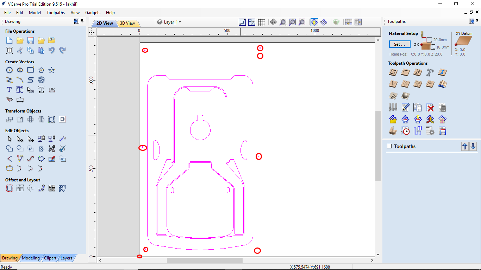
Task: Select the Draw Rectangle tool
Action: 31,70
